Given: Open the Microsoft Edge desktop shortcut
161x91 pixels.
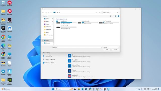Looking at the screenshot, I should pos(3,47).
